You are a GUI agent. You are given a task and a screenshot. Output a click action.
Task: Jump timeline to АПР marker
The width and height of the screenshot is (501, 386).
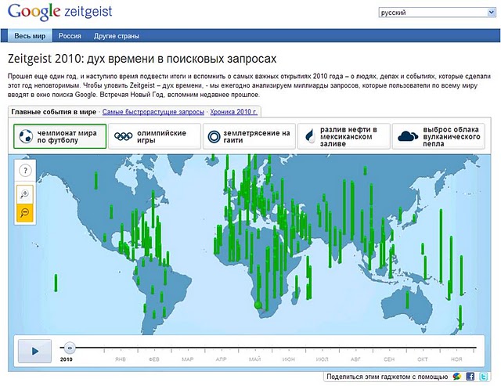pyautogui.click(x=221, y=359)
